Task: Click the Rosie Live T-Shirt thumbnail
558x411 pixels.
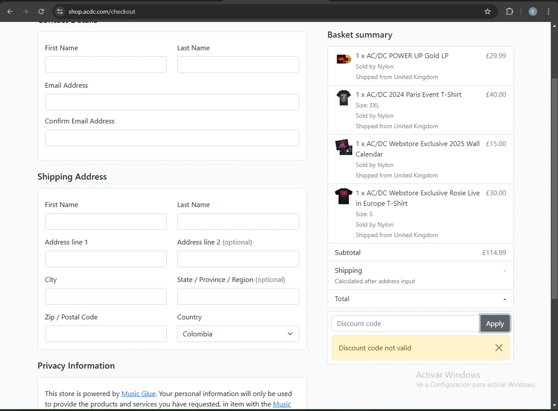Action: 344,196
